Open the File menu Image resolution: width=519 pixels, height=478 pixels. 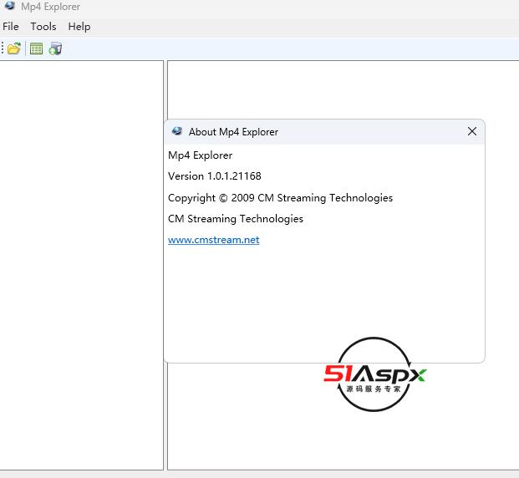click(x=11, y=27)
